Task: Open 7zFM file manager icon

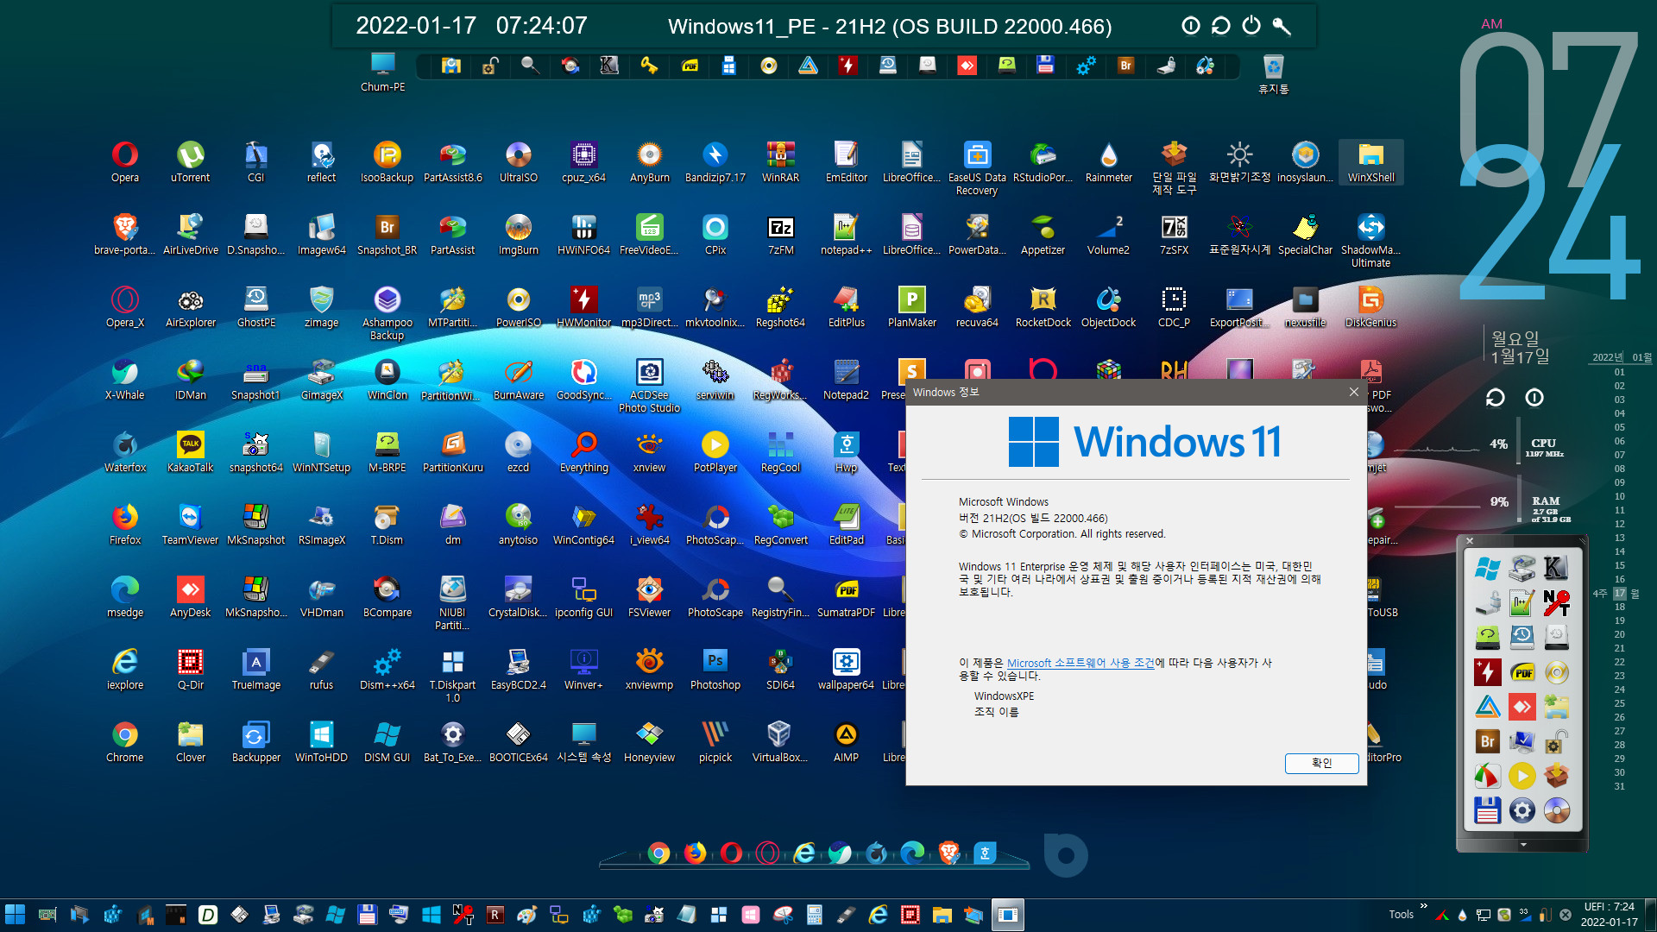Action: coord(781,235)
